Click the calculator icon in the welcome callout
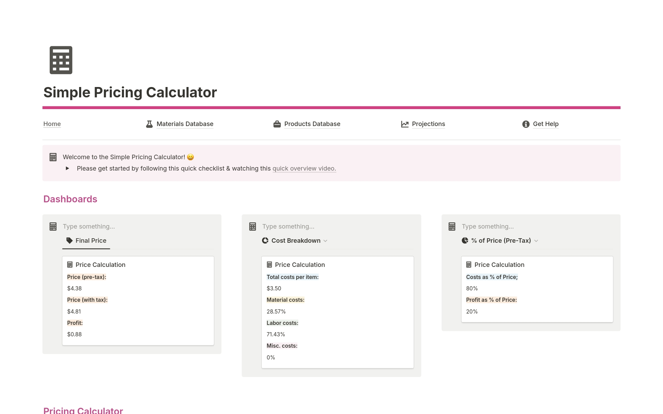Screen dimensions: 663x414 coord(53,157)
